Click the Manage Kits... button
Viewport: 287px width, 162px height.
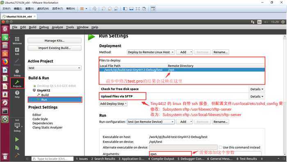55,41
